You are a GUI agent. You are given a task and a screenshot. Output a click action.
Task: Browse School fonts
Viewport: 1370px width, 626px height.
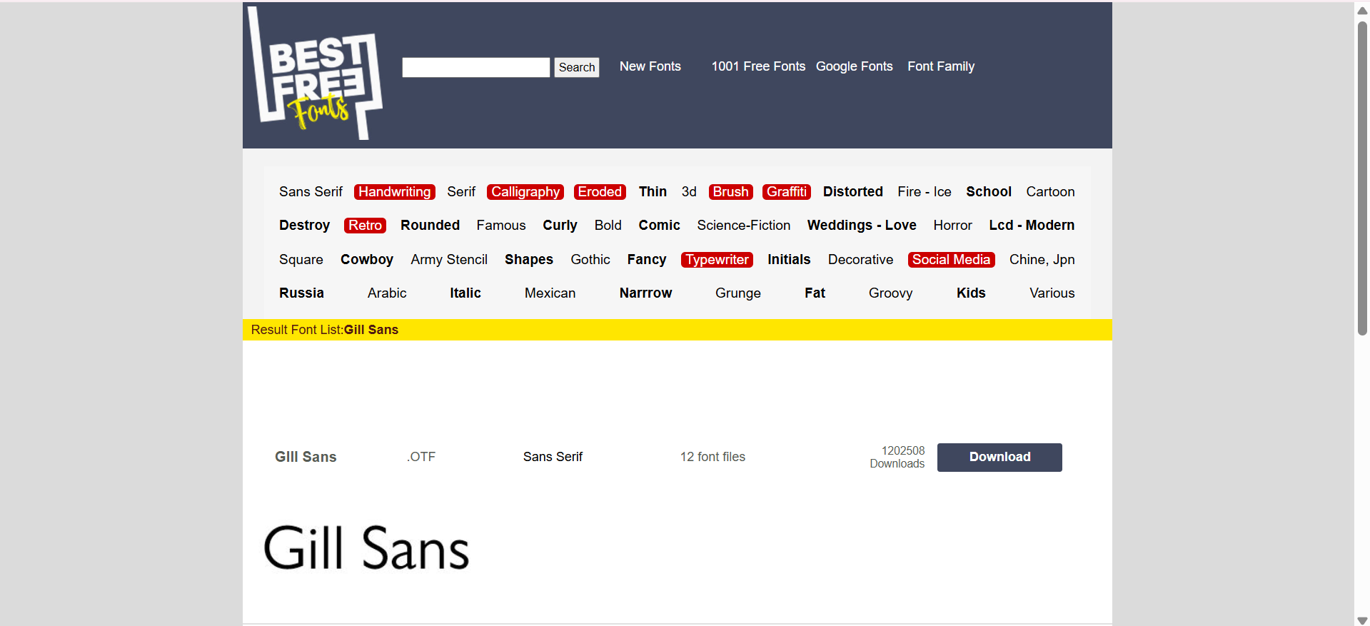click(989, 192)
